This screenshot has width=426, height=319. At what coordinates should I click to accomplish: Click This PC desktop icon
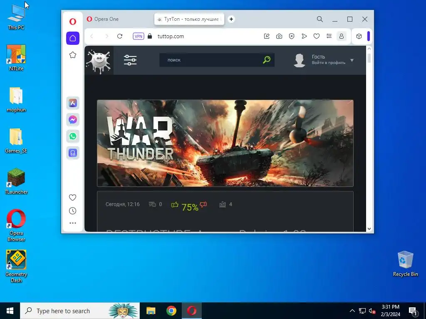click(16, 17)
